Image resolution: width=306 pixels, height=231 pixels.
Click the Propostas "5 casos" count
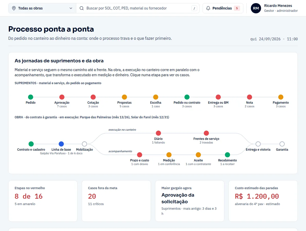tap(124, 106)
